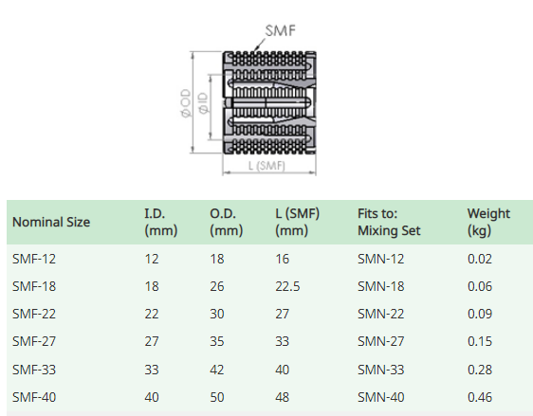The image size is (533, 416).
Task: Click the SMN-40 mixing set cell
Action: 380,397
